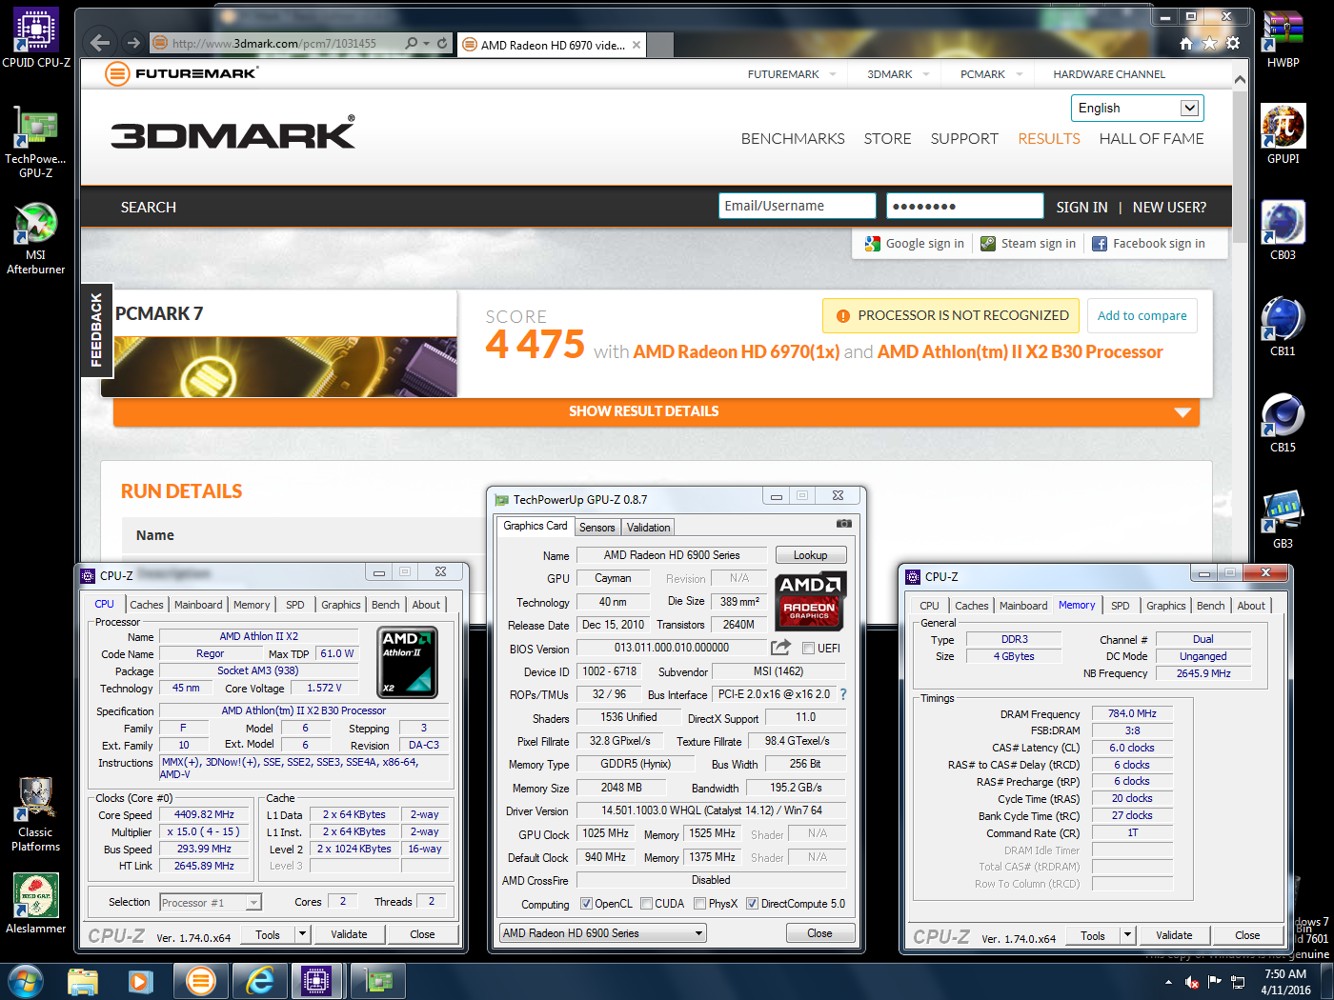Open CPUID CPU-Z desktop shortcut
The image size is (1334, 1000).
point(36,38)
